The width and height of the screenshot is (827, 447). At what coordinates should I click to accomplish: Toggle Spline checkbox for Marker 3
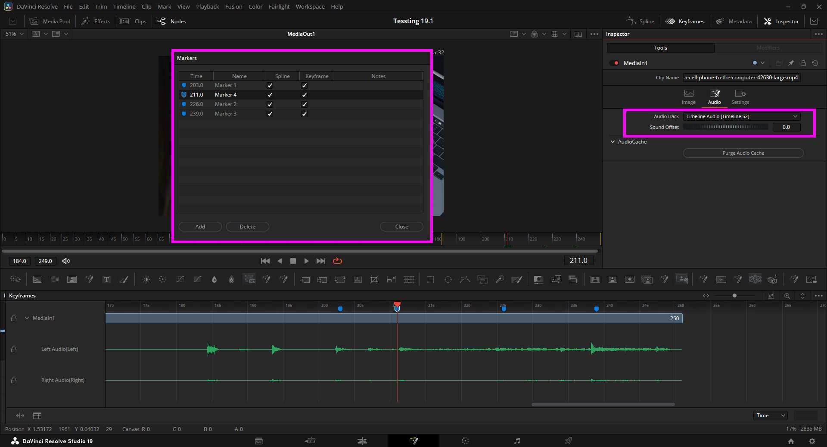point(270,114)
